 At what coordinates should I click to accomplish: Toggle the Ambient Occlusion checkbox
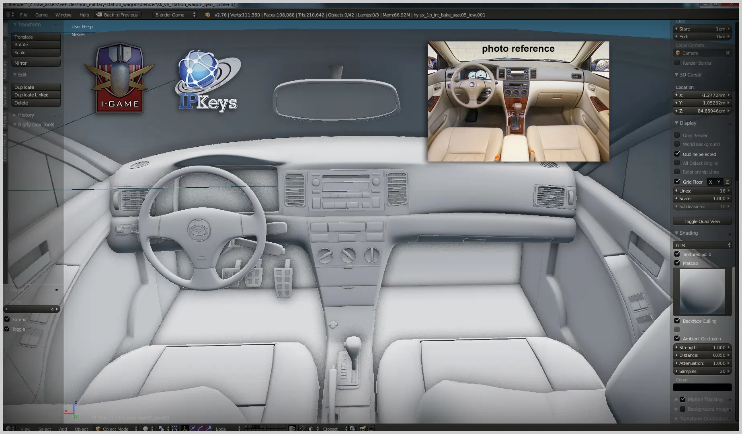[x=677, y=338]
